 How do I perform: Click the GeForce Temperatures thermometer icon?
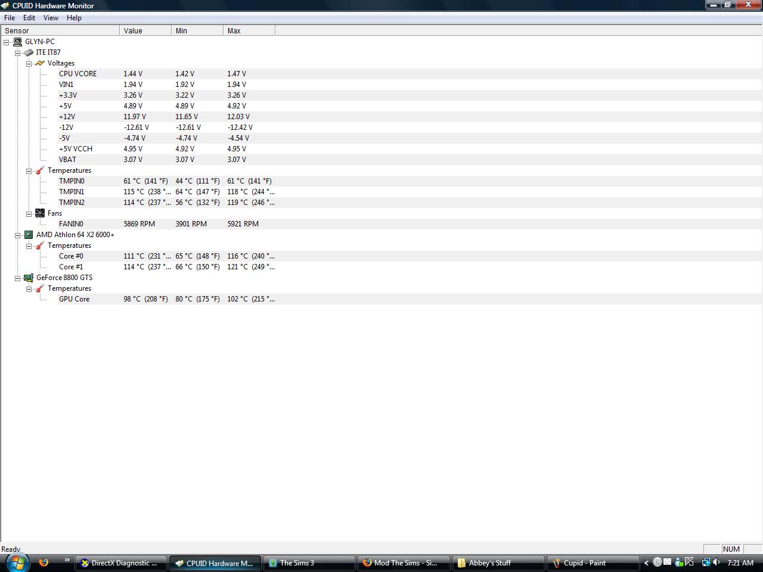[x=40, y=288]
